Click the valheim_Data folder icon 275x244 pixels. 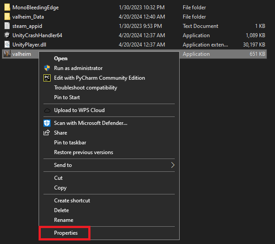pos(7,17)
